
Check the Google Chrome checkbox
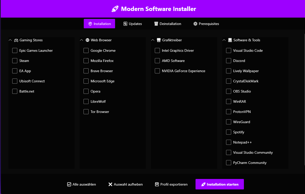tap(86, 50)
